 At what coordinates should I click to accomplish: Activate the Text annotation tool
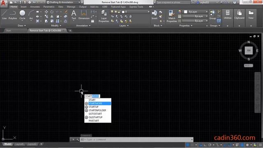[x=74, y=15]
